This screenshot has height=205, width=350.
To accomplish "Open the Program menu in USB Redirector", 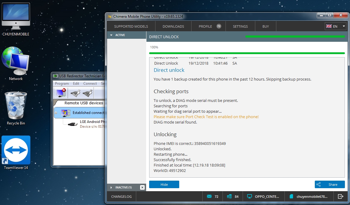I will [62, 84].
